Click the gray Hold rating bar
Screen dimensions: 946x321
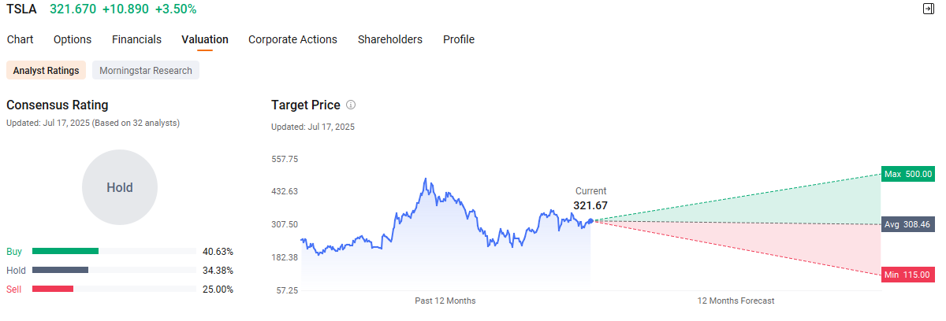(60, 270)
